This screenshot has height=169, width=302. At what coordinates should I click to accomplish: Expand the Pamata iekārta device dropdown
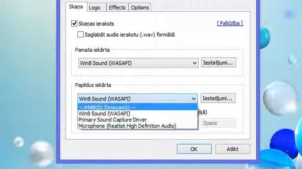click(138, 63)
